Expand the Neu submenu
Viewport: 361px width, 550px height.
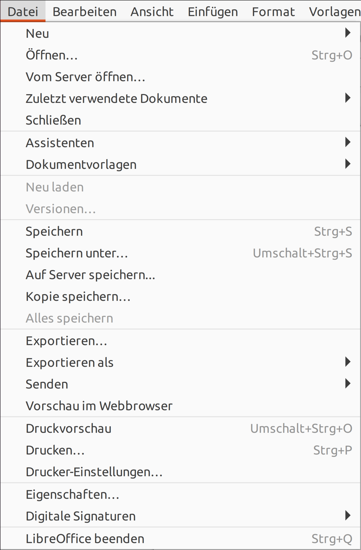[180, 33]
